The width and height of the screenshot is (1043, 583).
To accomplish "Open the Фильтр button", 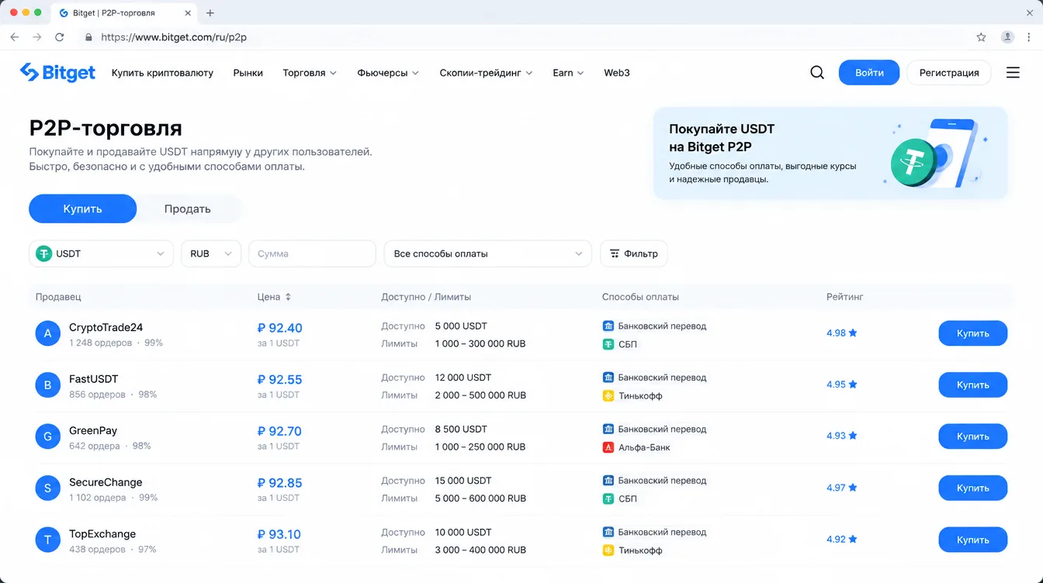I will tap(634, 254).
